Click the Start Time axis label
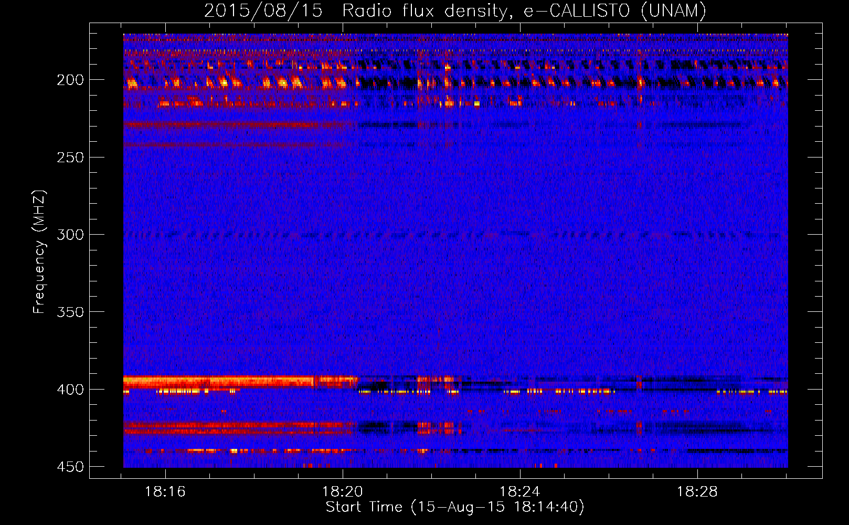Image resolution: width=849 pixels, height=525 pixels. point(455,507)
